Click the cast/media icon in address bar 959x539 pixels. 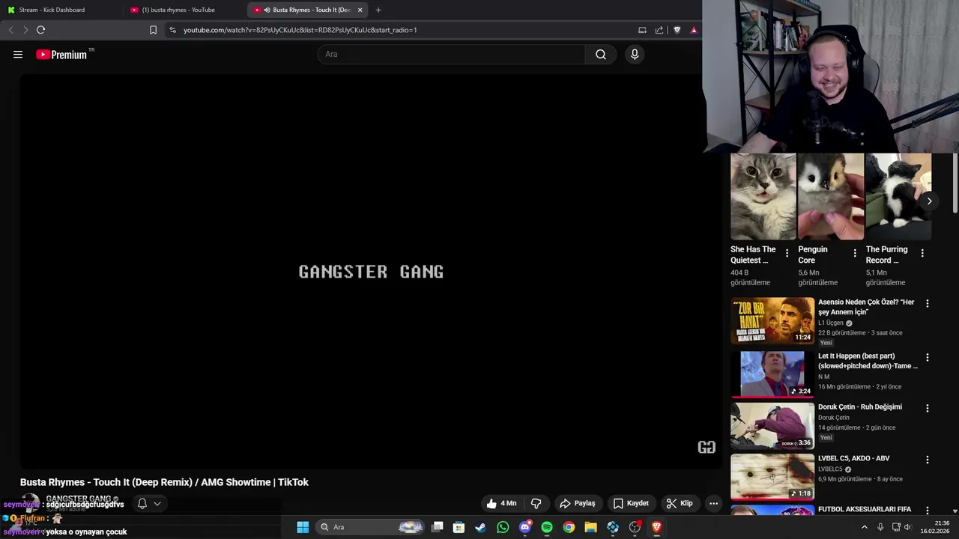coord(642,30)
